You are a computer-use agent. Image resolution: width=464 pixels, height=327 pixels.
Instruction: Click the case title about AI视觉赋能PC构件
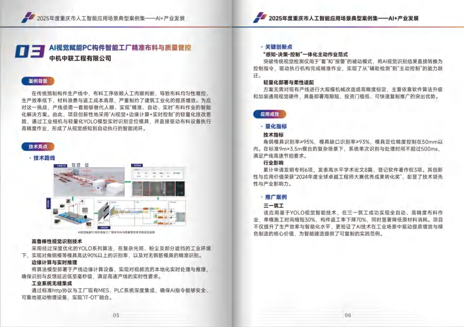click(x=120, y=47)
